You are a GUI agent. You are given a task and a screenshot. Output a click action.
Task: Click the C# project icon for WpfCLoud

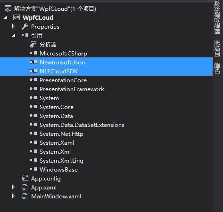(x=17, y=17)
